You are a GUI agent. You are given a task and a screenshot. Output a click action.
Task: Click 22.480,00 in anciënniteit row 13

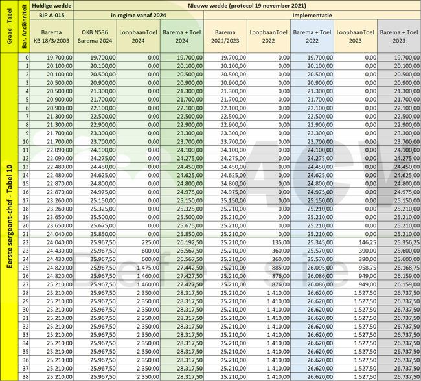[x=52, y=167]
